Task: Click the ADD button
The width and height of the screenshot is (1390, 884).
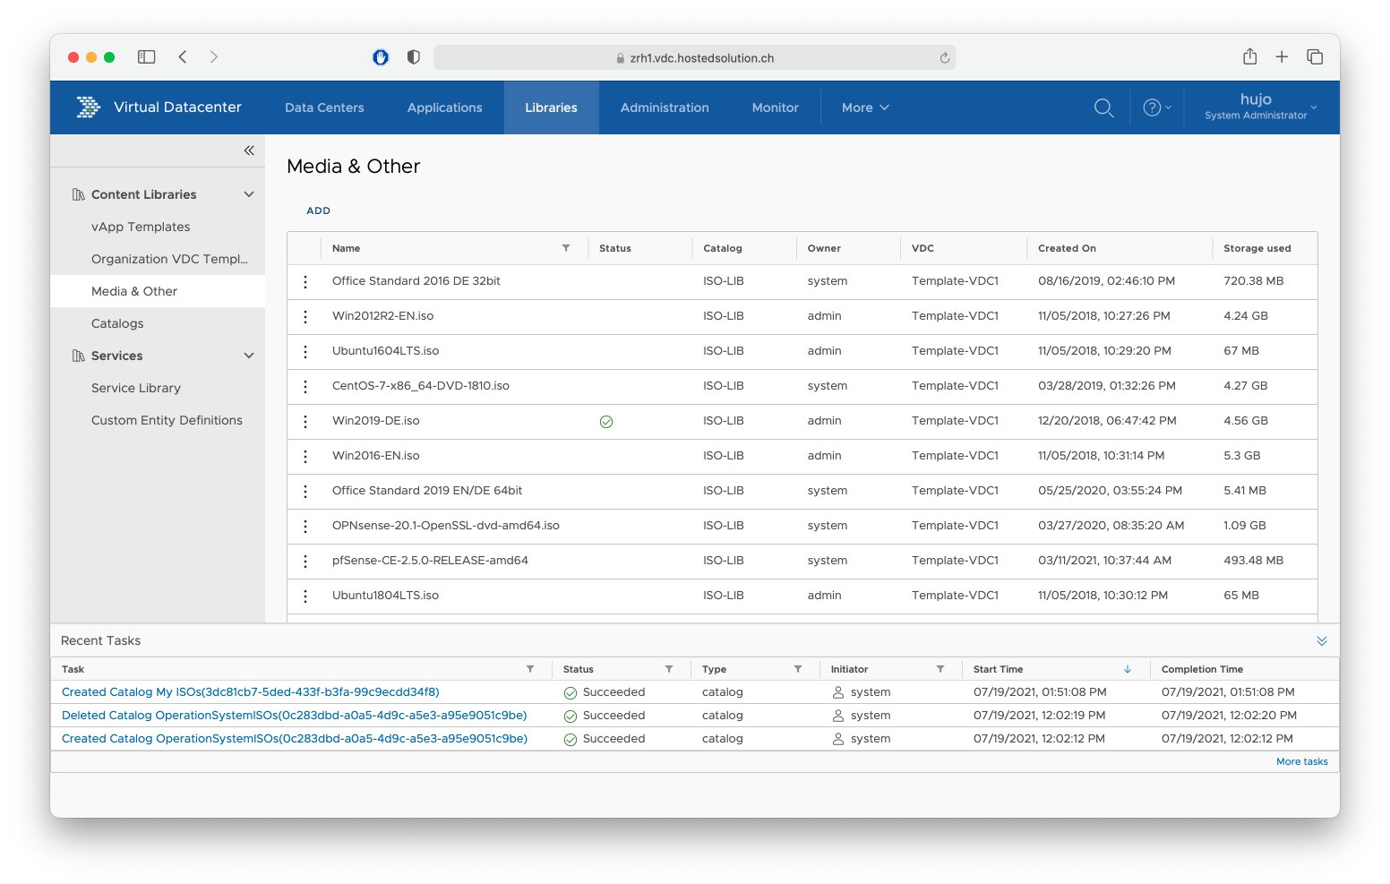Action: tap(318, 210)
